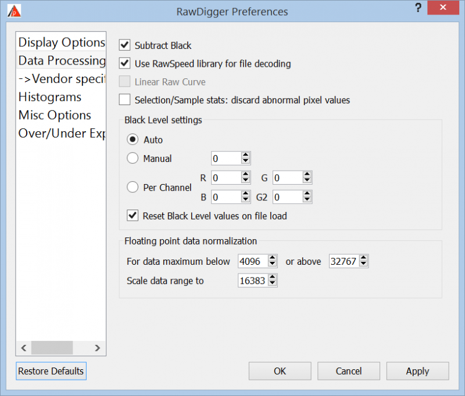Increase the B channel black level
The image size is (465, 396).
click(245, 193)
